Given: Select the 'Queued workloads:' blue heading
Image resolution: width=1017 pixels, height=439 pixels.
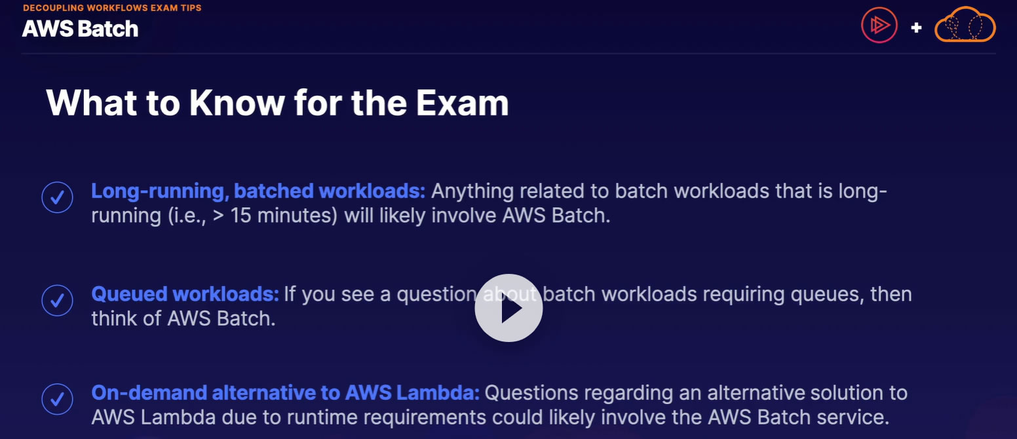Looking at the screenshot, I should pos(185,294).
